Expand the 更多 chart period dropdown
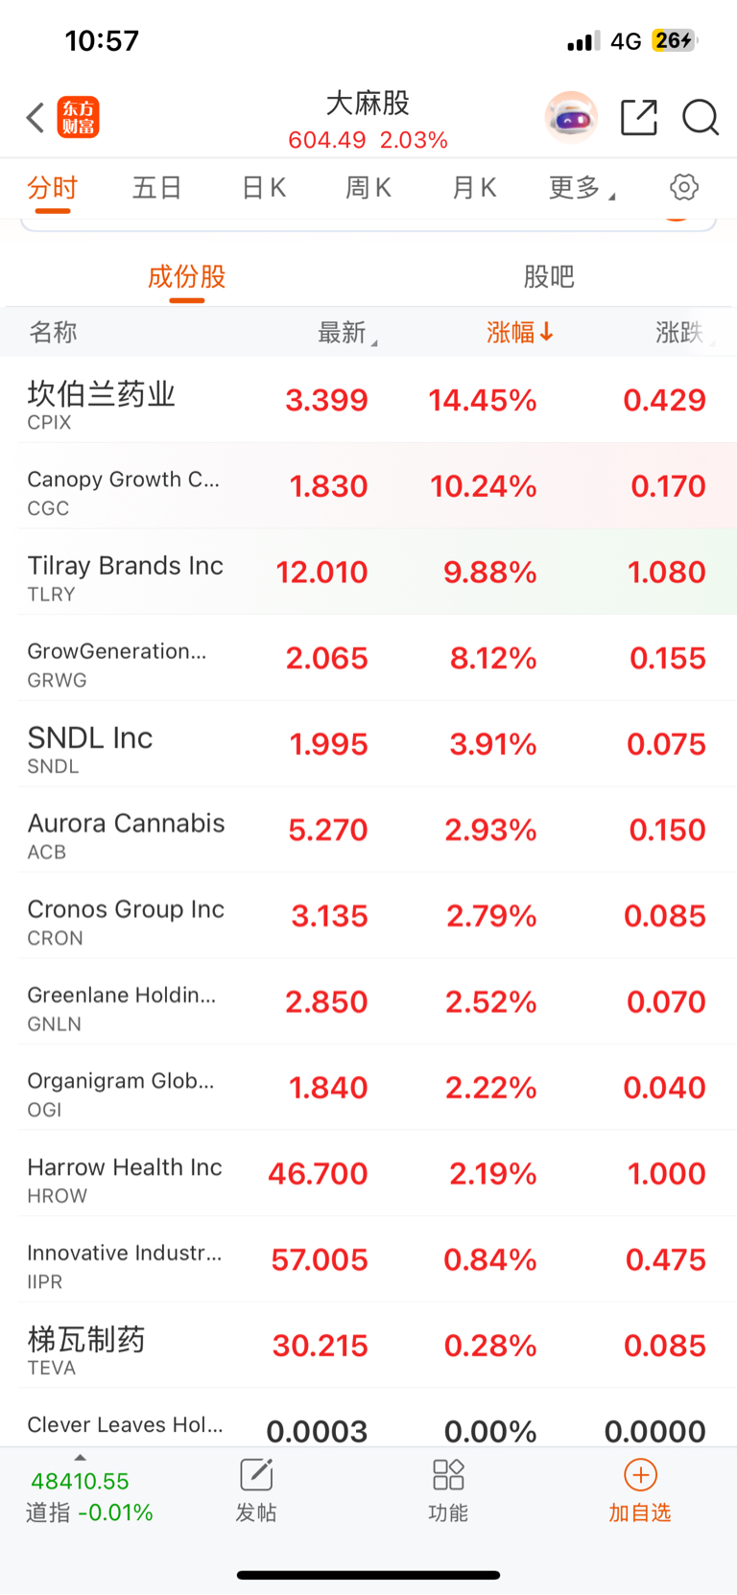Image resolution: width=737 pixels, height=1595 pixels. tap(581, 188)
